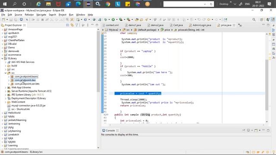Expand the HelloWorld project
Viewport: 276px width, 155px height.
pos(2,113)
